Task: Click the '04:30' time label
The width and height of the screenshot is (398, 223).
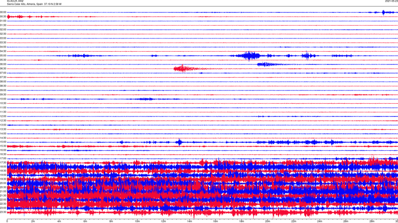Action: [x=3, y=51]
